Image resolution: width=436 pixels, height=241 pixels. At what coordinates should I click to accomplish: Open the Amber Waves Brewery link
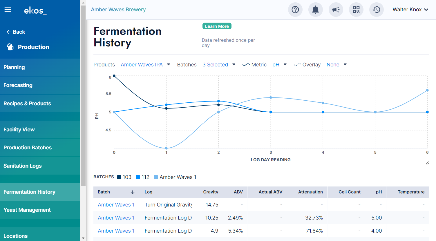click(x=118, y=10)
